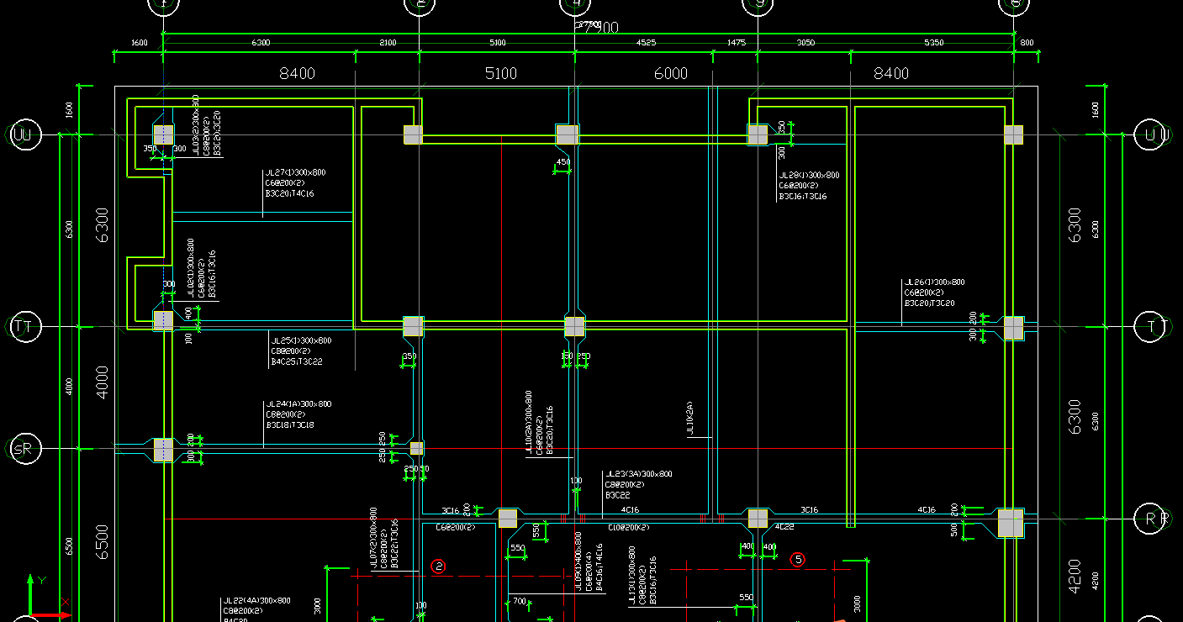This screenshot has width=1183, height=622.
Task: Select rotated beam label JL10(2A)300x800
Action: (x=529, y=422)
